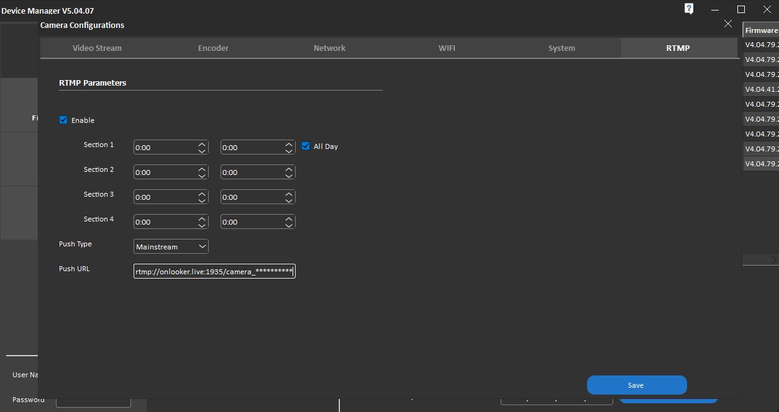Save the RTMP configuration
The height and width of the screenshot is (412, 779).
(x=637, y=385)
